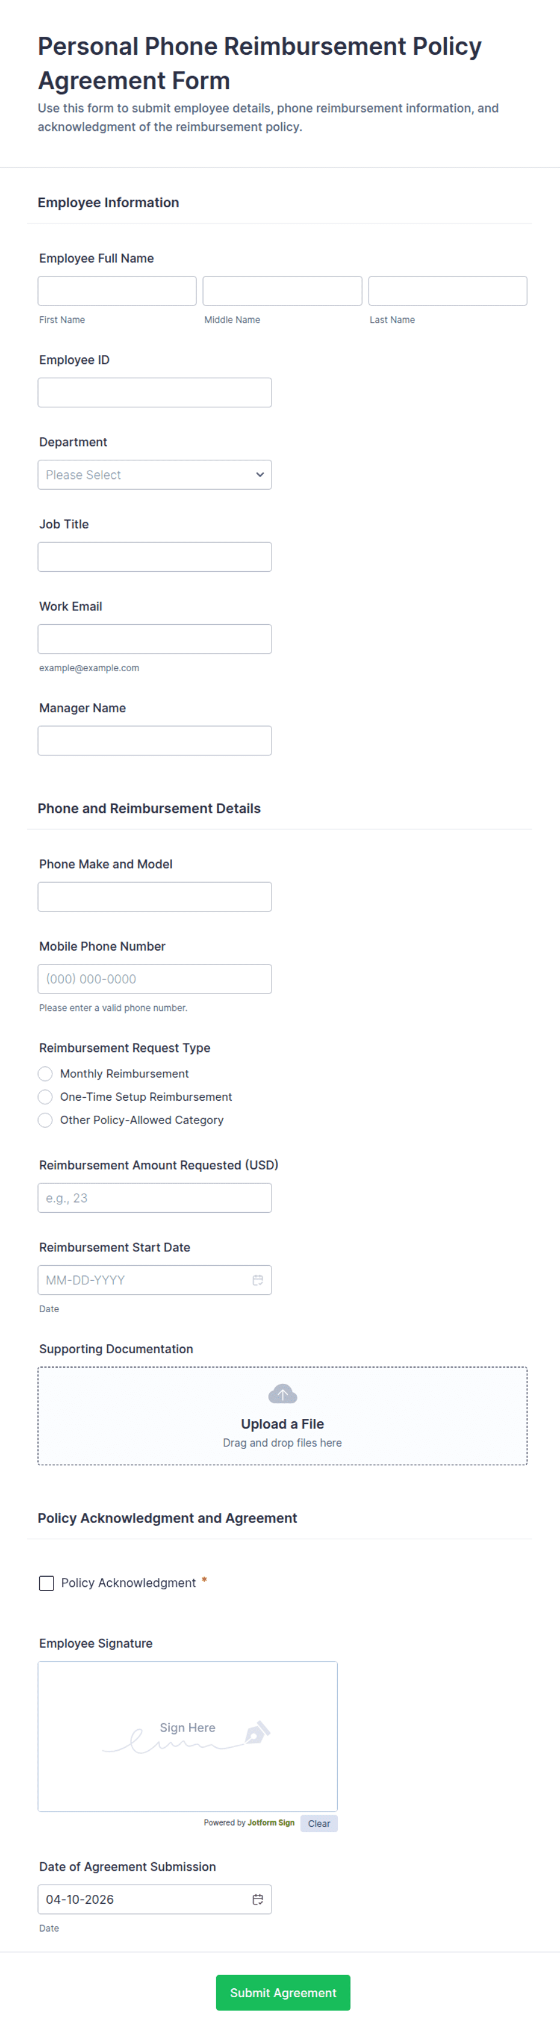Click the First Name input field
Screen dimensions: 560x2040
117,290
